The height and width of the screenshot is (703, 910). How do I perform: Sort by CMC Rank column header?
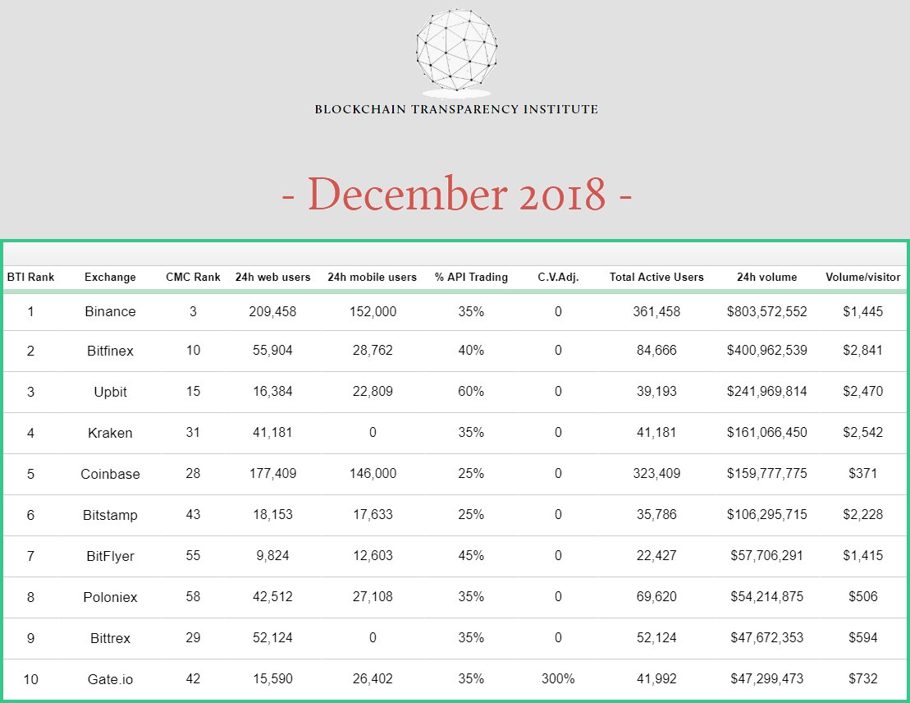tap(194, 277)
